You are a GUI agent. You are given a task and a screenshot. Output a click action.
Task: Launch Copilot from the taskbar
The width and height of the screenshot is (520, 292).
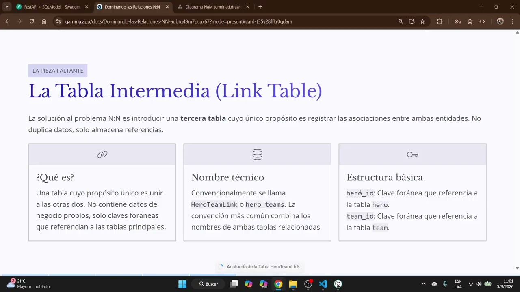[x=249, y=284]
